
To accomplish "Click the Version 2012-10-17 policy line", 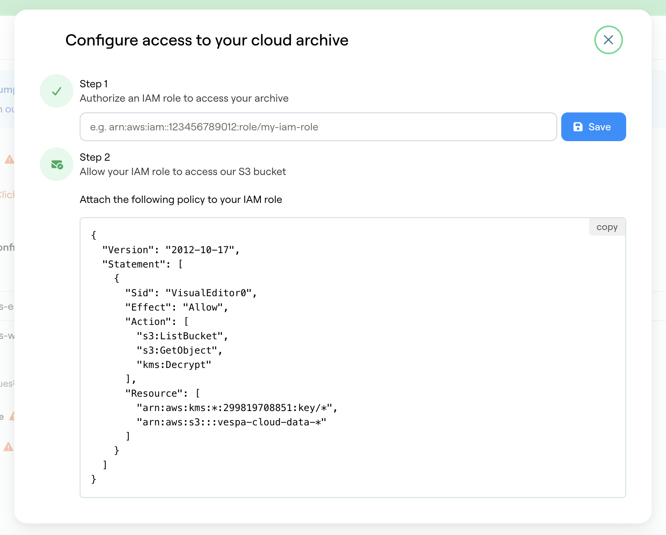I will tap(171, 250).
